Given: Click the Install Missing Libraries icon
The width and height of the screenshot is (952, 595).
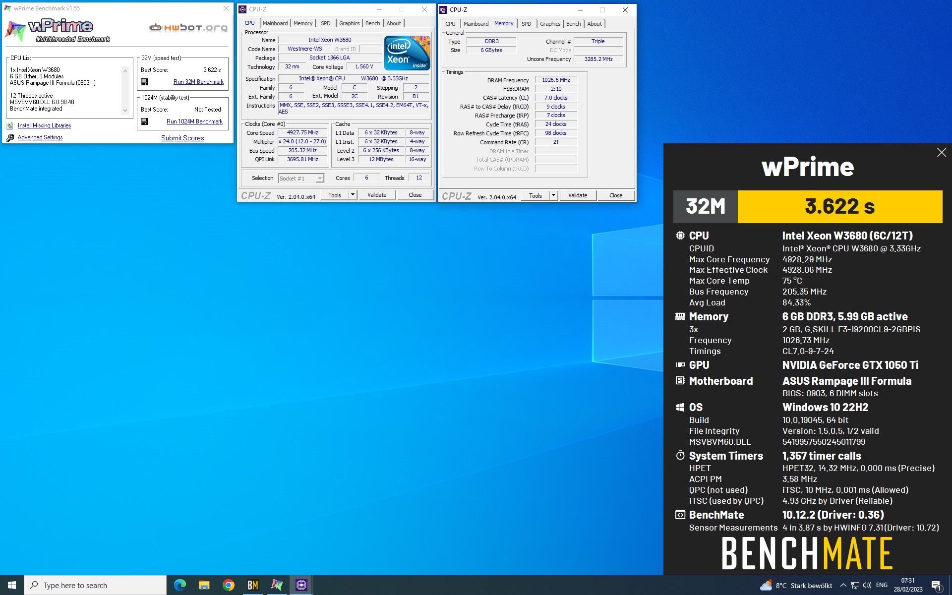Looking at the screenshot, I should coord(10,126).
